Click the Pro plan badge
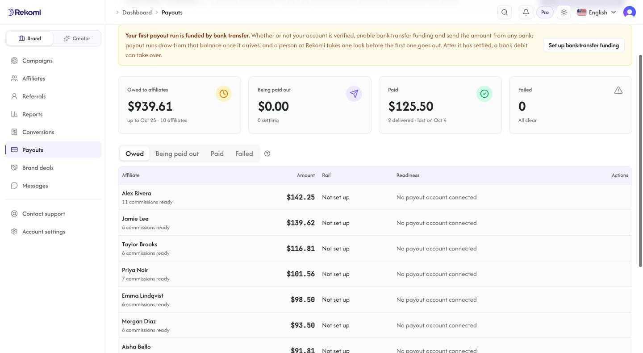The height and width of the screenshot is (353, 643). coord(545,12)
